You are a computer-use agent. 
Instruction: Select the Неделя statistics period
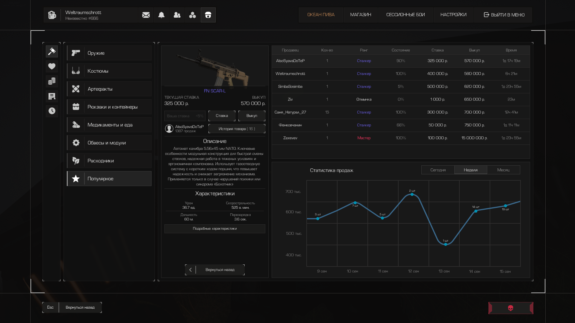[x=470, y=170]
